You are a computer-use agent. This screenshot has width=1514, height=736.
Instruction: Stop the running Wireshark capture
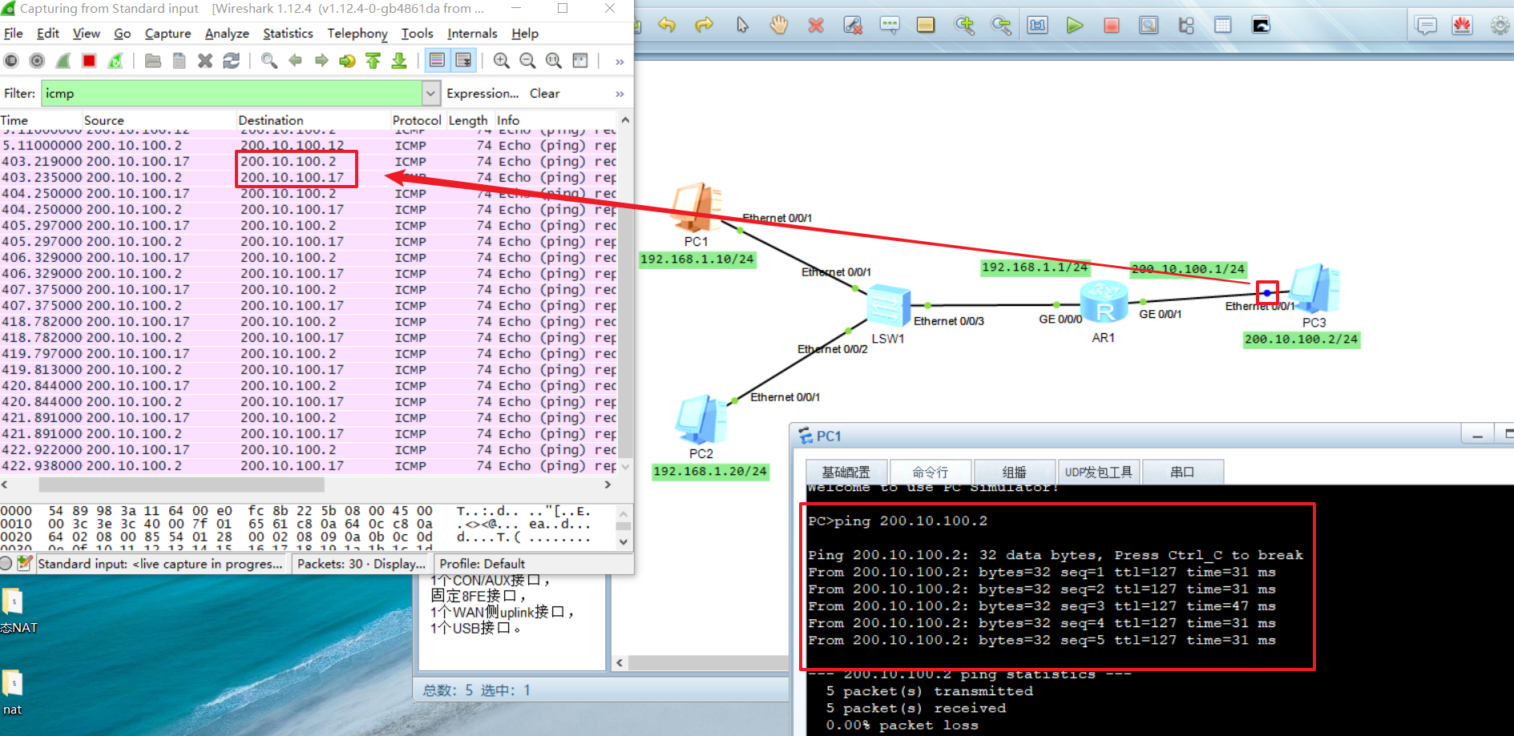click(x=89, y=61)
